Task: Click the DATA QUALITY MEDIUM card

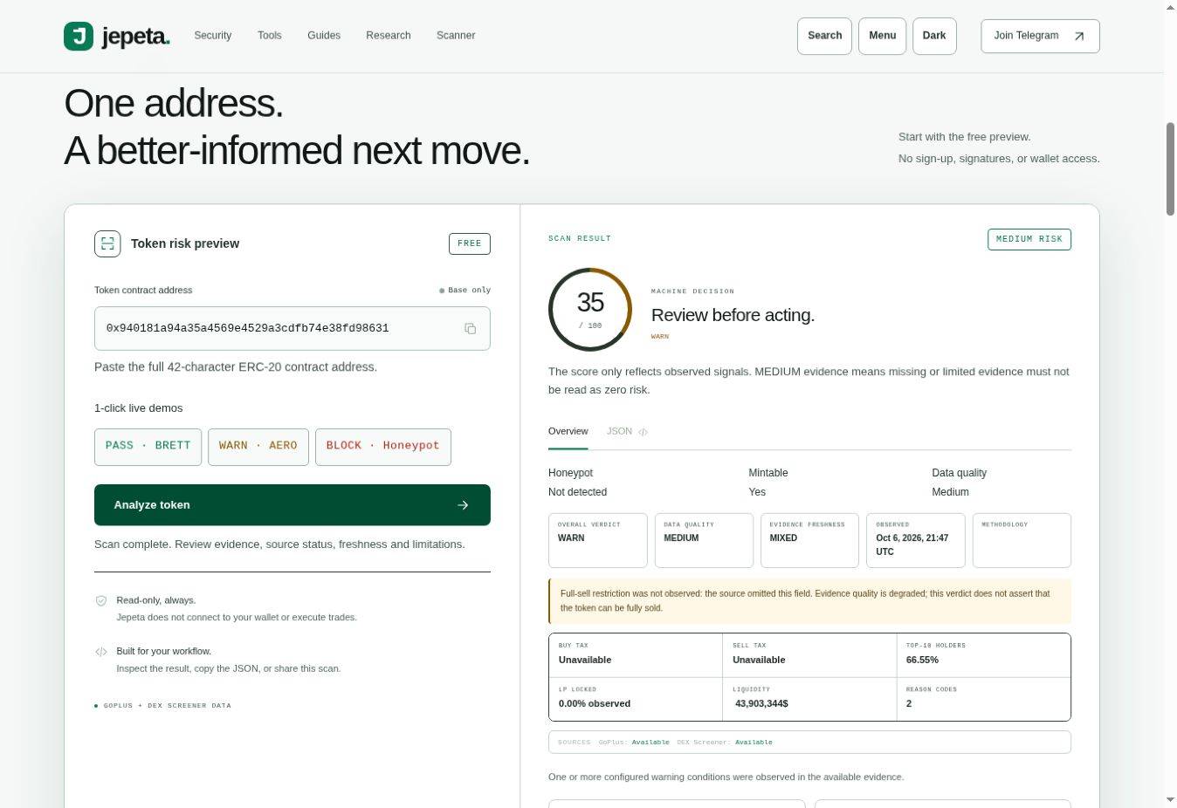Action: [x=704, y=540]
